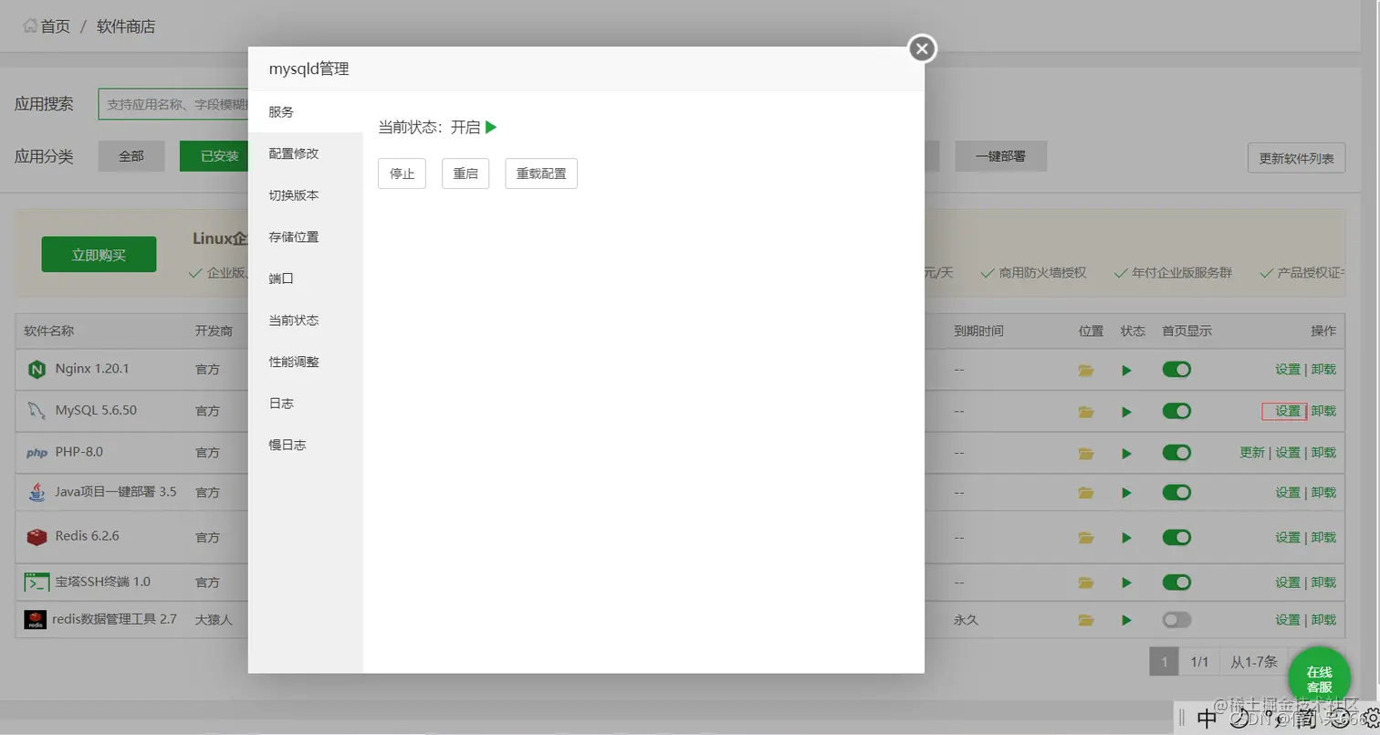The image size is (1380, 735).
Task: Focus the 应用搜索 input field
Action: 173,104
